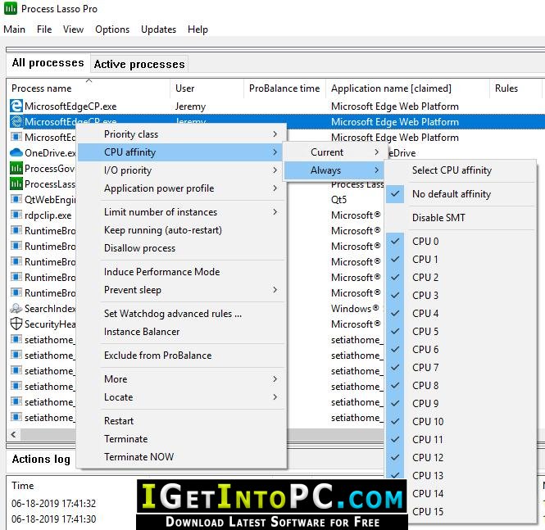Expand the More submenu
Image resolution: width=545 pixels, height=530 pixels.
click(x=181, y=379)
